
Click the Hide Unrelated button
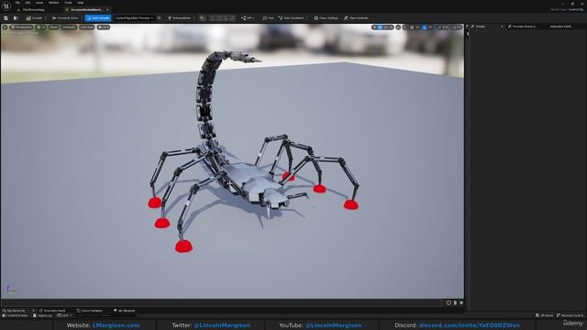point(291,18)
